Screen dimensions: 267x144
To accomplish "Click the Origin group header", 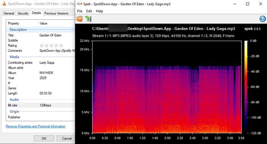I will [14, 112].
